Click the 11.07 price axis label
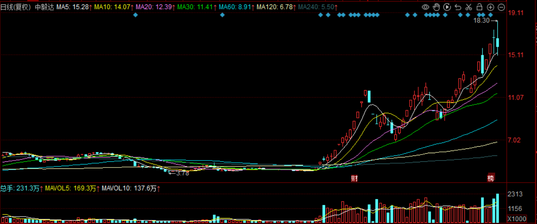537x224 pixels. [516, 98]
